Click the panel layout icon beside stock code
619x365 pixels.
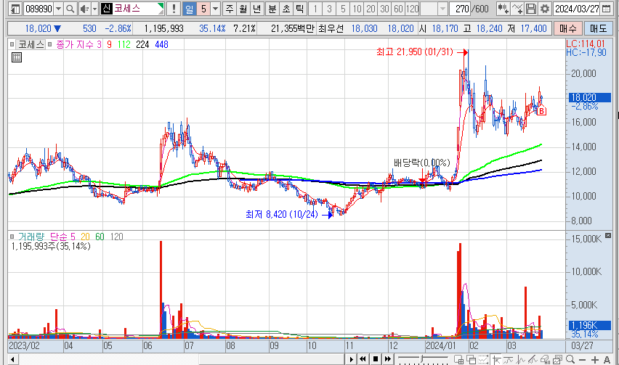click(15, 8)
